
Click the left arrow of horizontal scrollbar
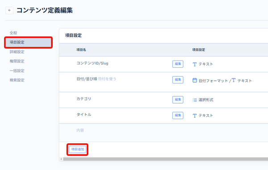(61, 159)
